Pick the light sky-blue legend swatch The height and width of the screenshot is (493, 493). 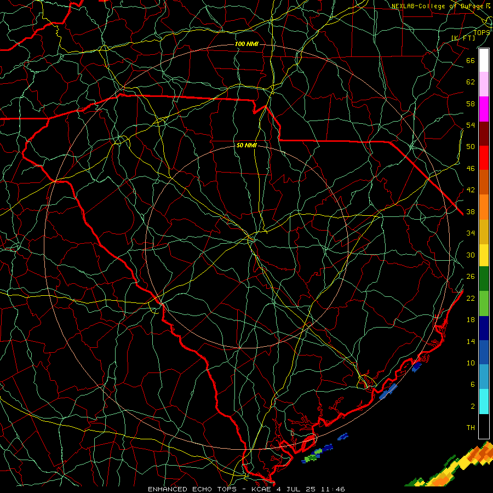tap(484, 377)
